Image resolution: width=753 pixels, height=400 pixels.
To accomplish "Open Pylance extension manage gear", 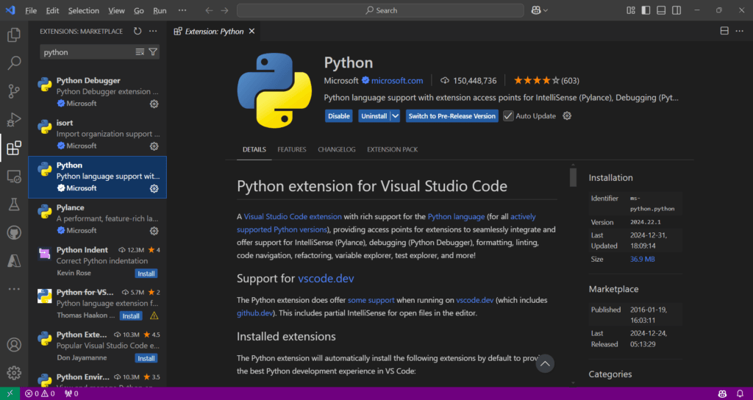I will 154,231.
